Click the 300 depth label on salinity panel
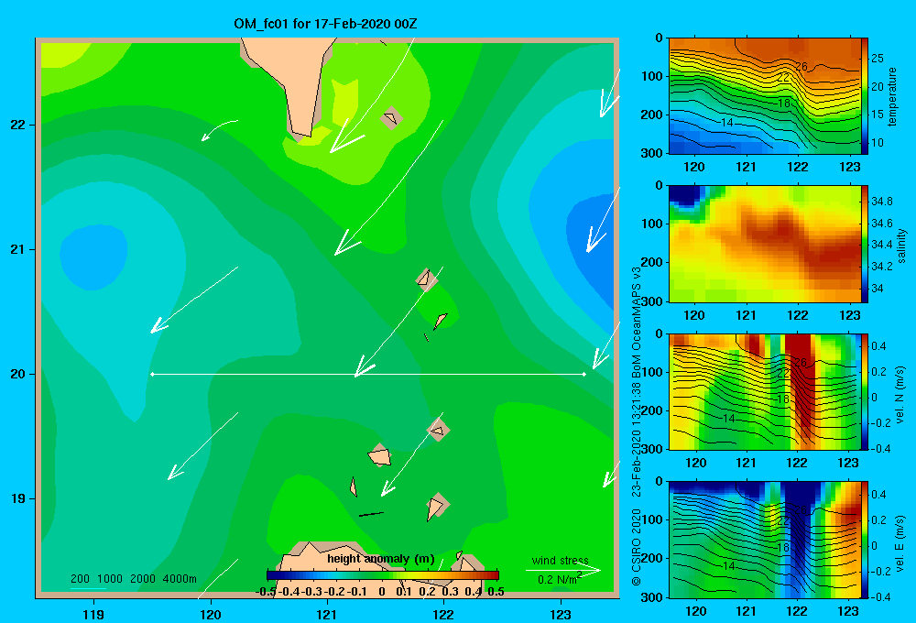The image size is (916, 623). [654, 301]
